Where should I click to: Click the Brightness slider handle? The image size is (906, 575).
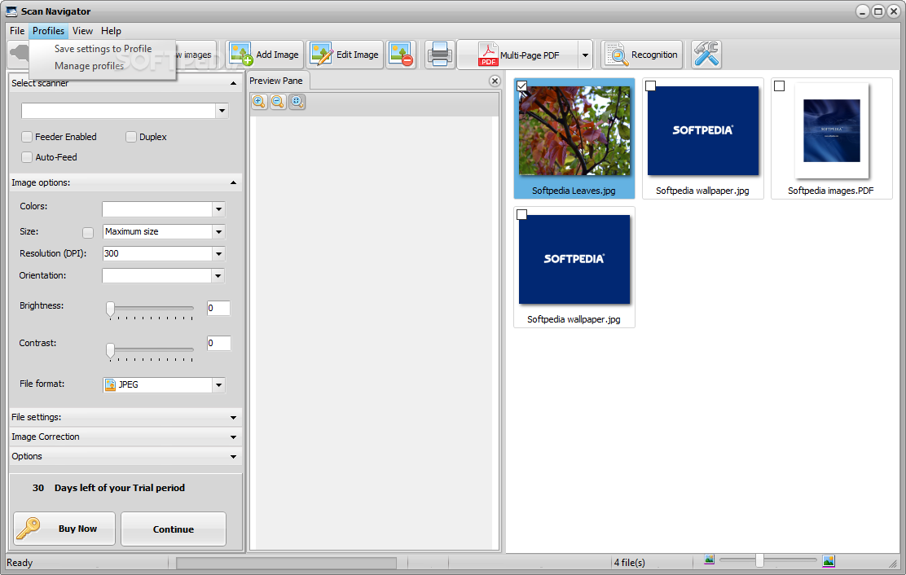pyautogui.click(x=110, y=309)
